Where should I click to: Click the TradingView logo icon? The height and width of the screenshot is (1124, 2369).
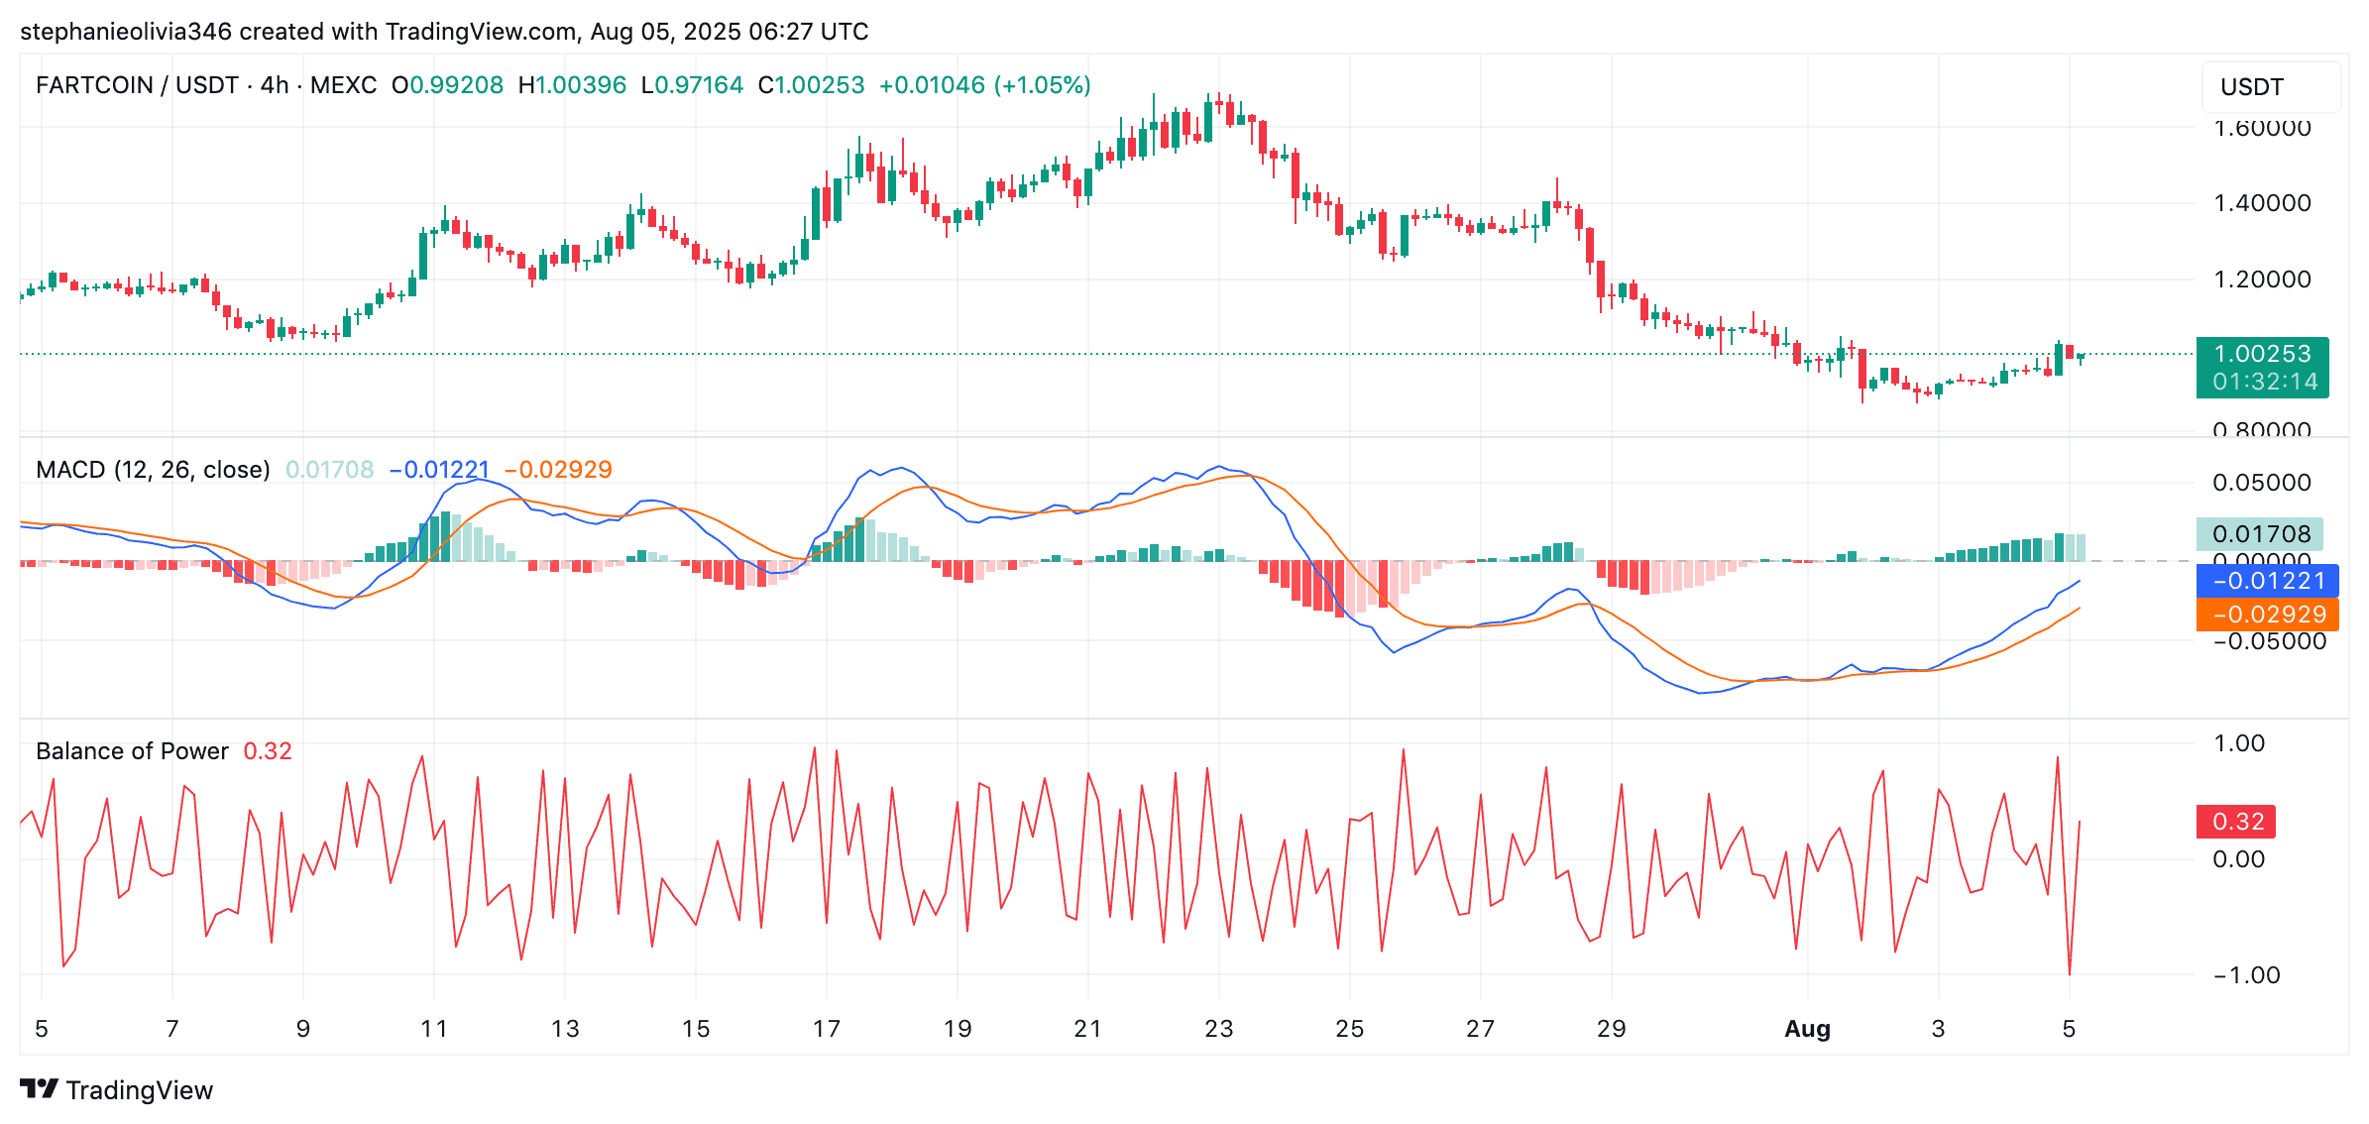point(40,1089)
